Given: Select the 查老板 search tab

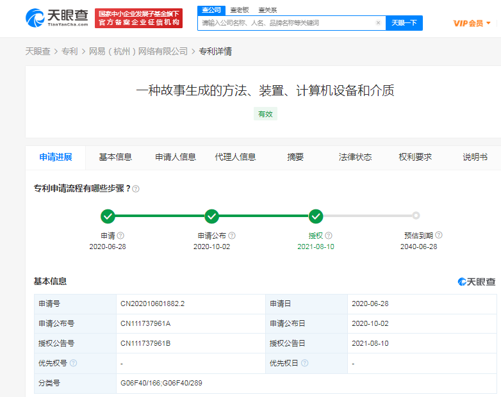Looking at the screenshot, I should click(x=240, y=10).
